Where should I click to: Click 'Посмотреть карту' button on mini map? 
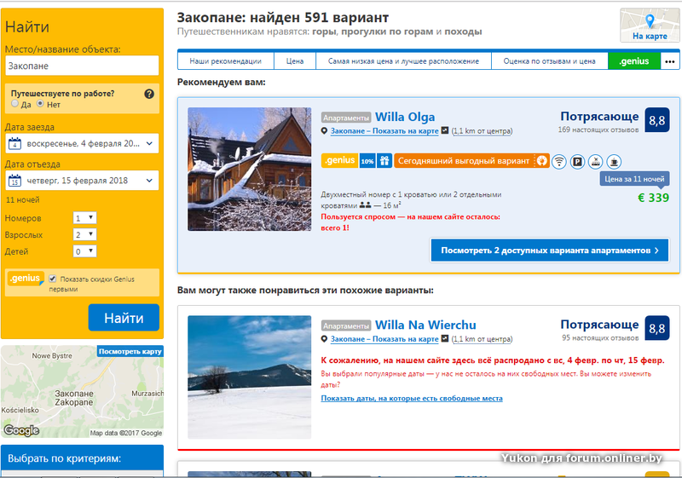130,351
